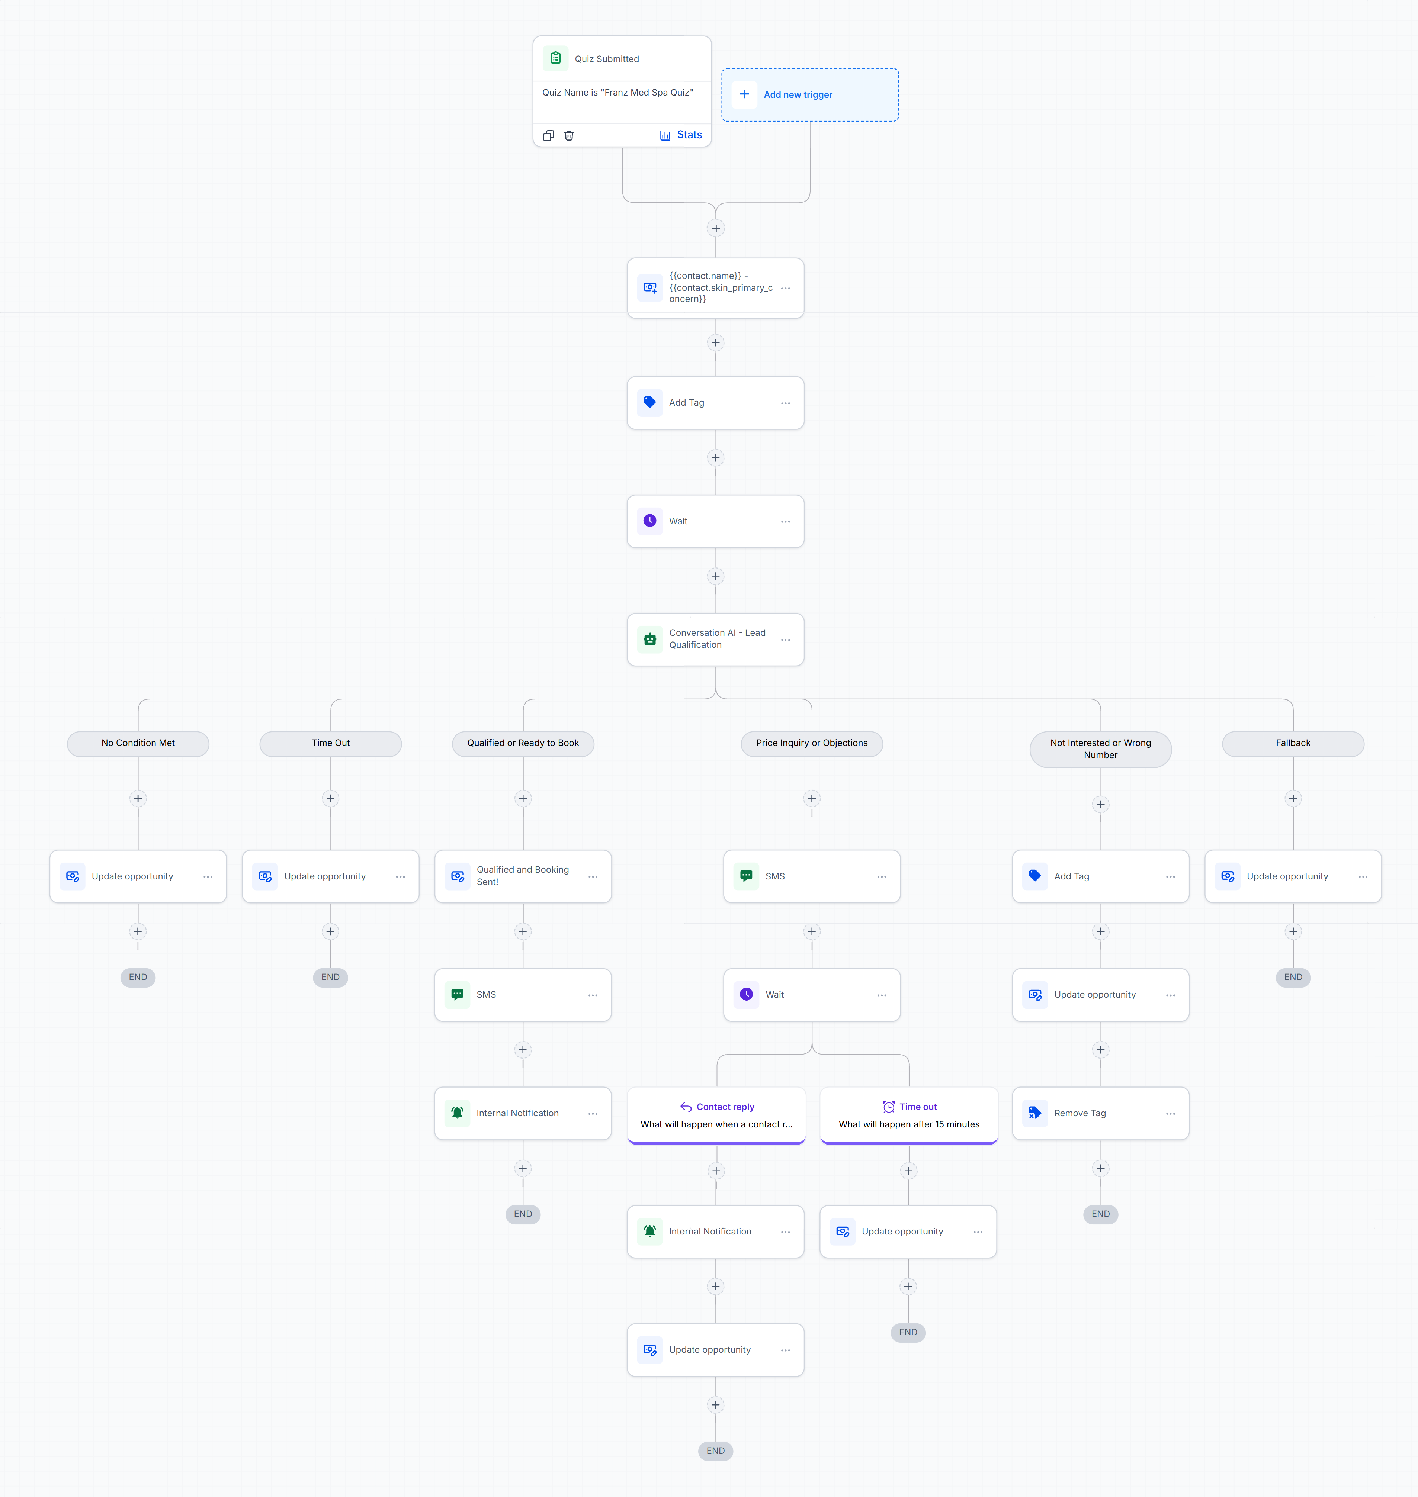Click SMS icon under Qualified and Booking Sent!
The height and width of the screenshot is (1497, 1418).
pos(457,995)
